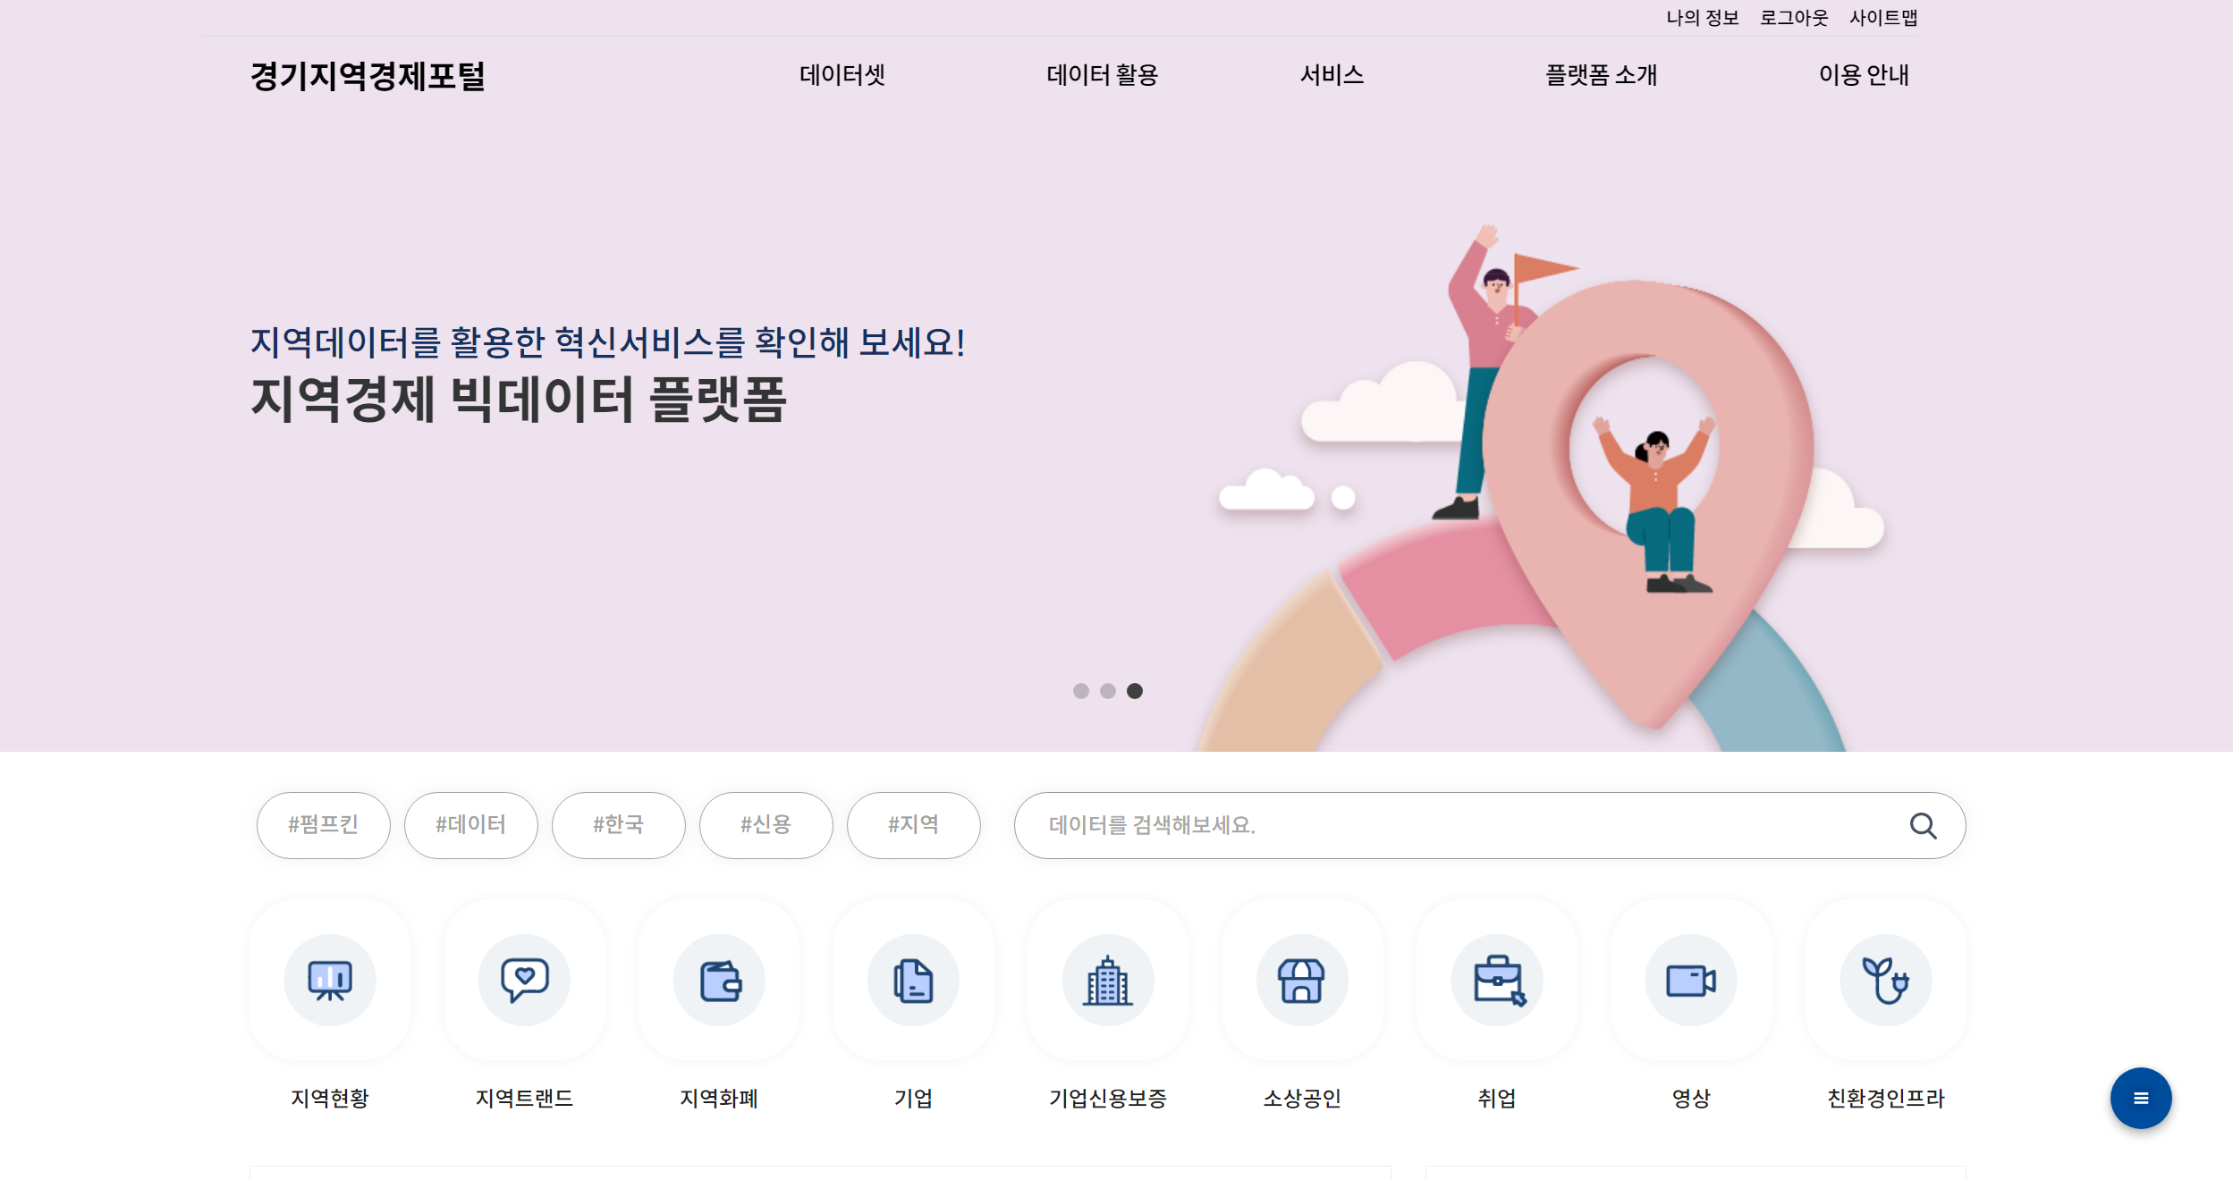Select the third active carousel dot

(1135, 691)
